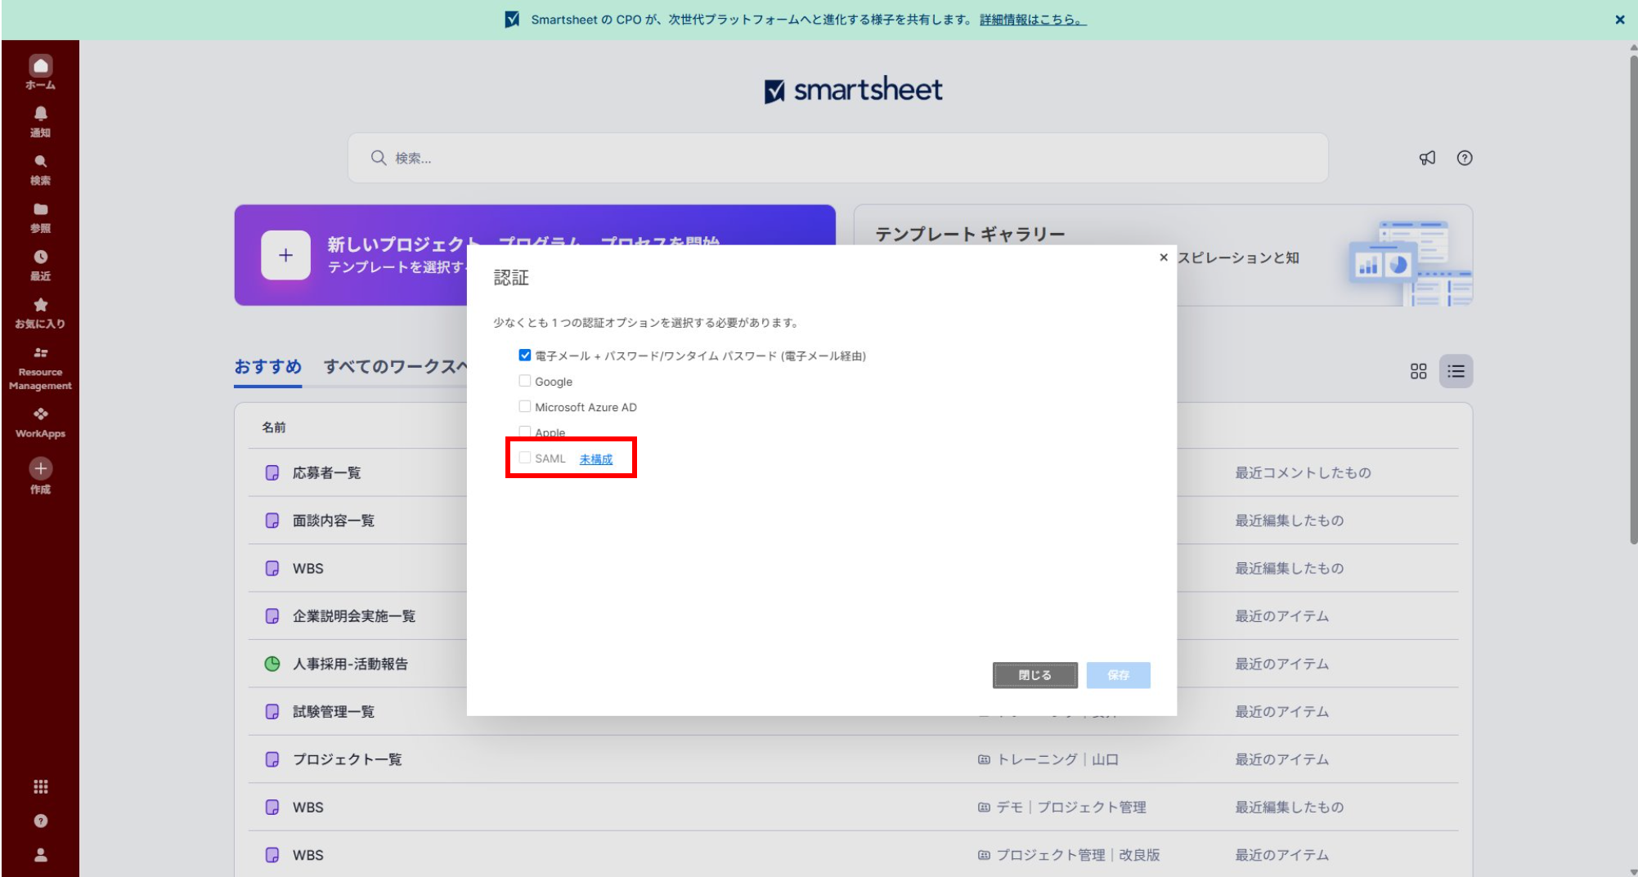Close the top announcement banner
1638x877 pixels.
coord(1619,20)
